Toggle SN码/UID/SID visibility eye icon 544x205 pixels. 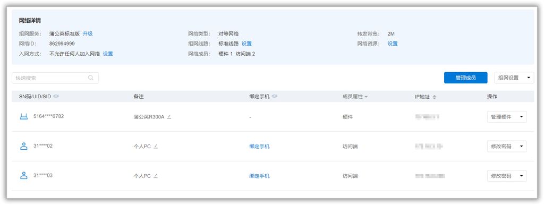pyautogui.click(x=56, y=96)
